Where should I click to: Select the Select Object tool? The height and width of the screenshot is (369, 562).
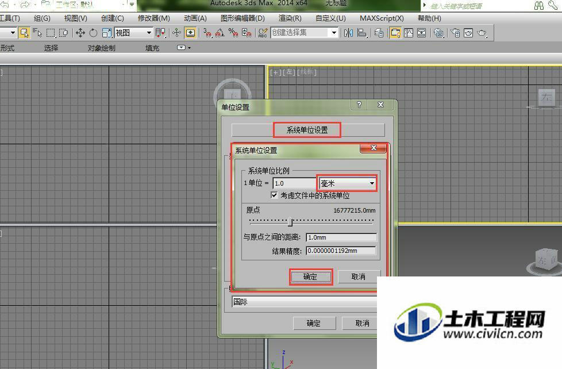[x=24, y=33]
